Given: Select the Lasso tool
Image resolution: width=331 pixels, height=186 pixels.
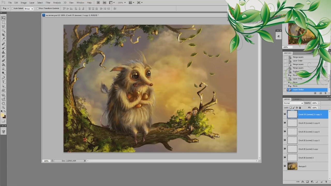Looking at the screenshot, I should 3,27.
